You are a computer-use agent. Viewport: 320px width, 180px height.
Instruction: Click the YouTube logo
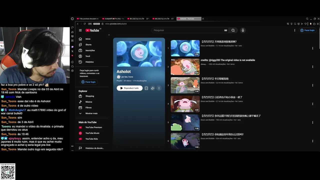[x=92, y=30]
